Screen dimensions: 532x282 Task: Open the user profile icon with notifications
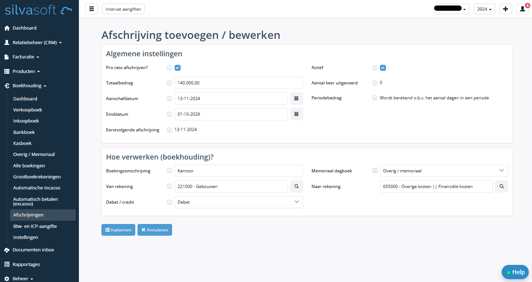pos(522,9)
